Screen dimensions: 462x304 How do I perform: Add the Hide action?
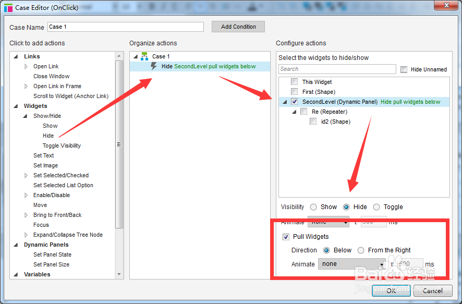point(48,136)
